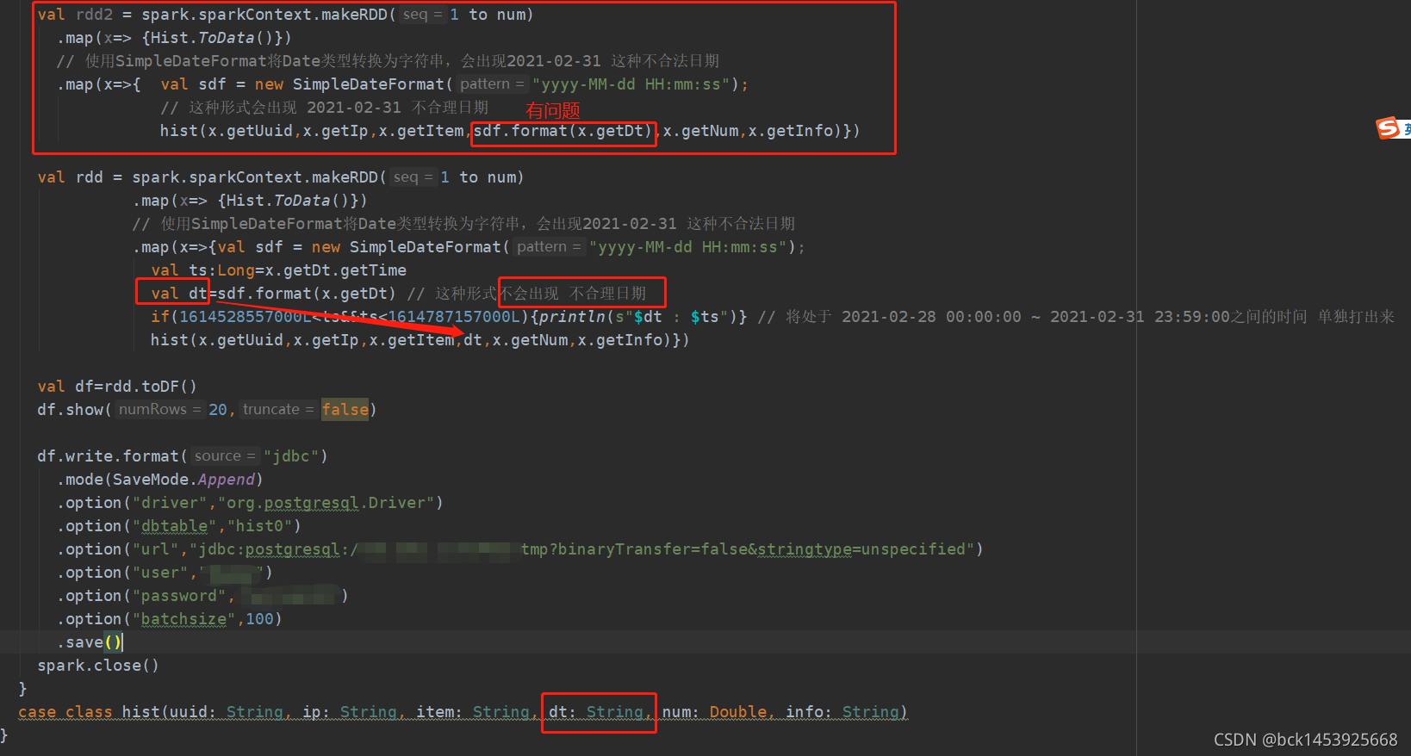
Task: Click 'case class hist' definition
Action: point(89,712)
